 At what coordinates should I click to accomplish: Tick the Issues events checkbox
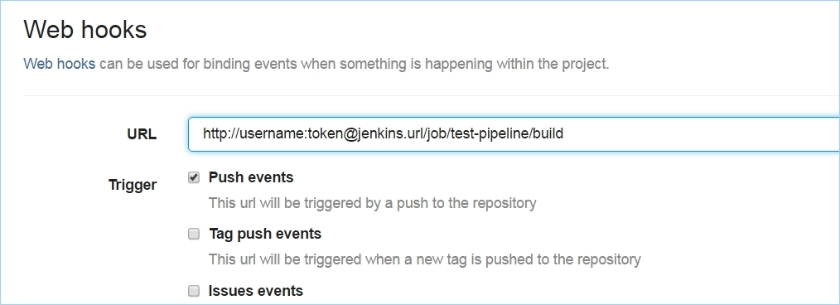[x=193, y=291]
